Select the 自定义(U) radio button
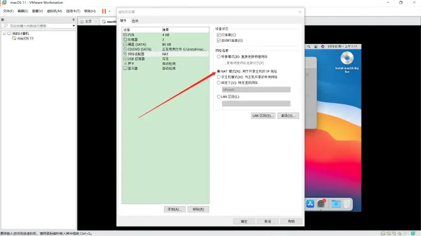The height and width of the screenshot is (236, 421). 219,83
